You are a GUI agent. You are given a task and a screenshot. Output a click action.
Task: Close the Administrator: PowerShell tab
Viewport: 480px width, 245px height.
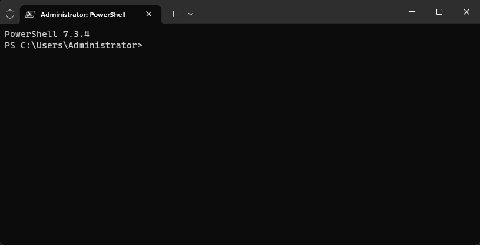(150, 14)
